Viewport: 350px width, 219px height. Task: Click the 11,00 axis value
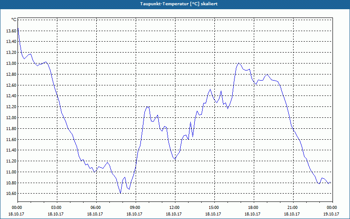click(x=11, y=172)
